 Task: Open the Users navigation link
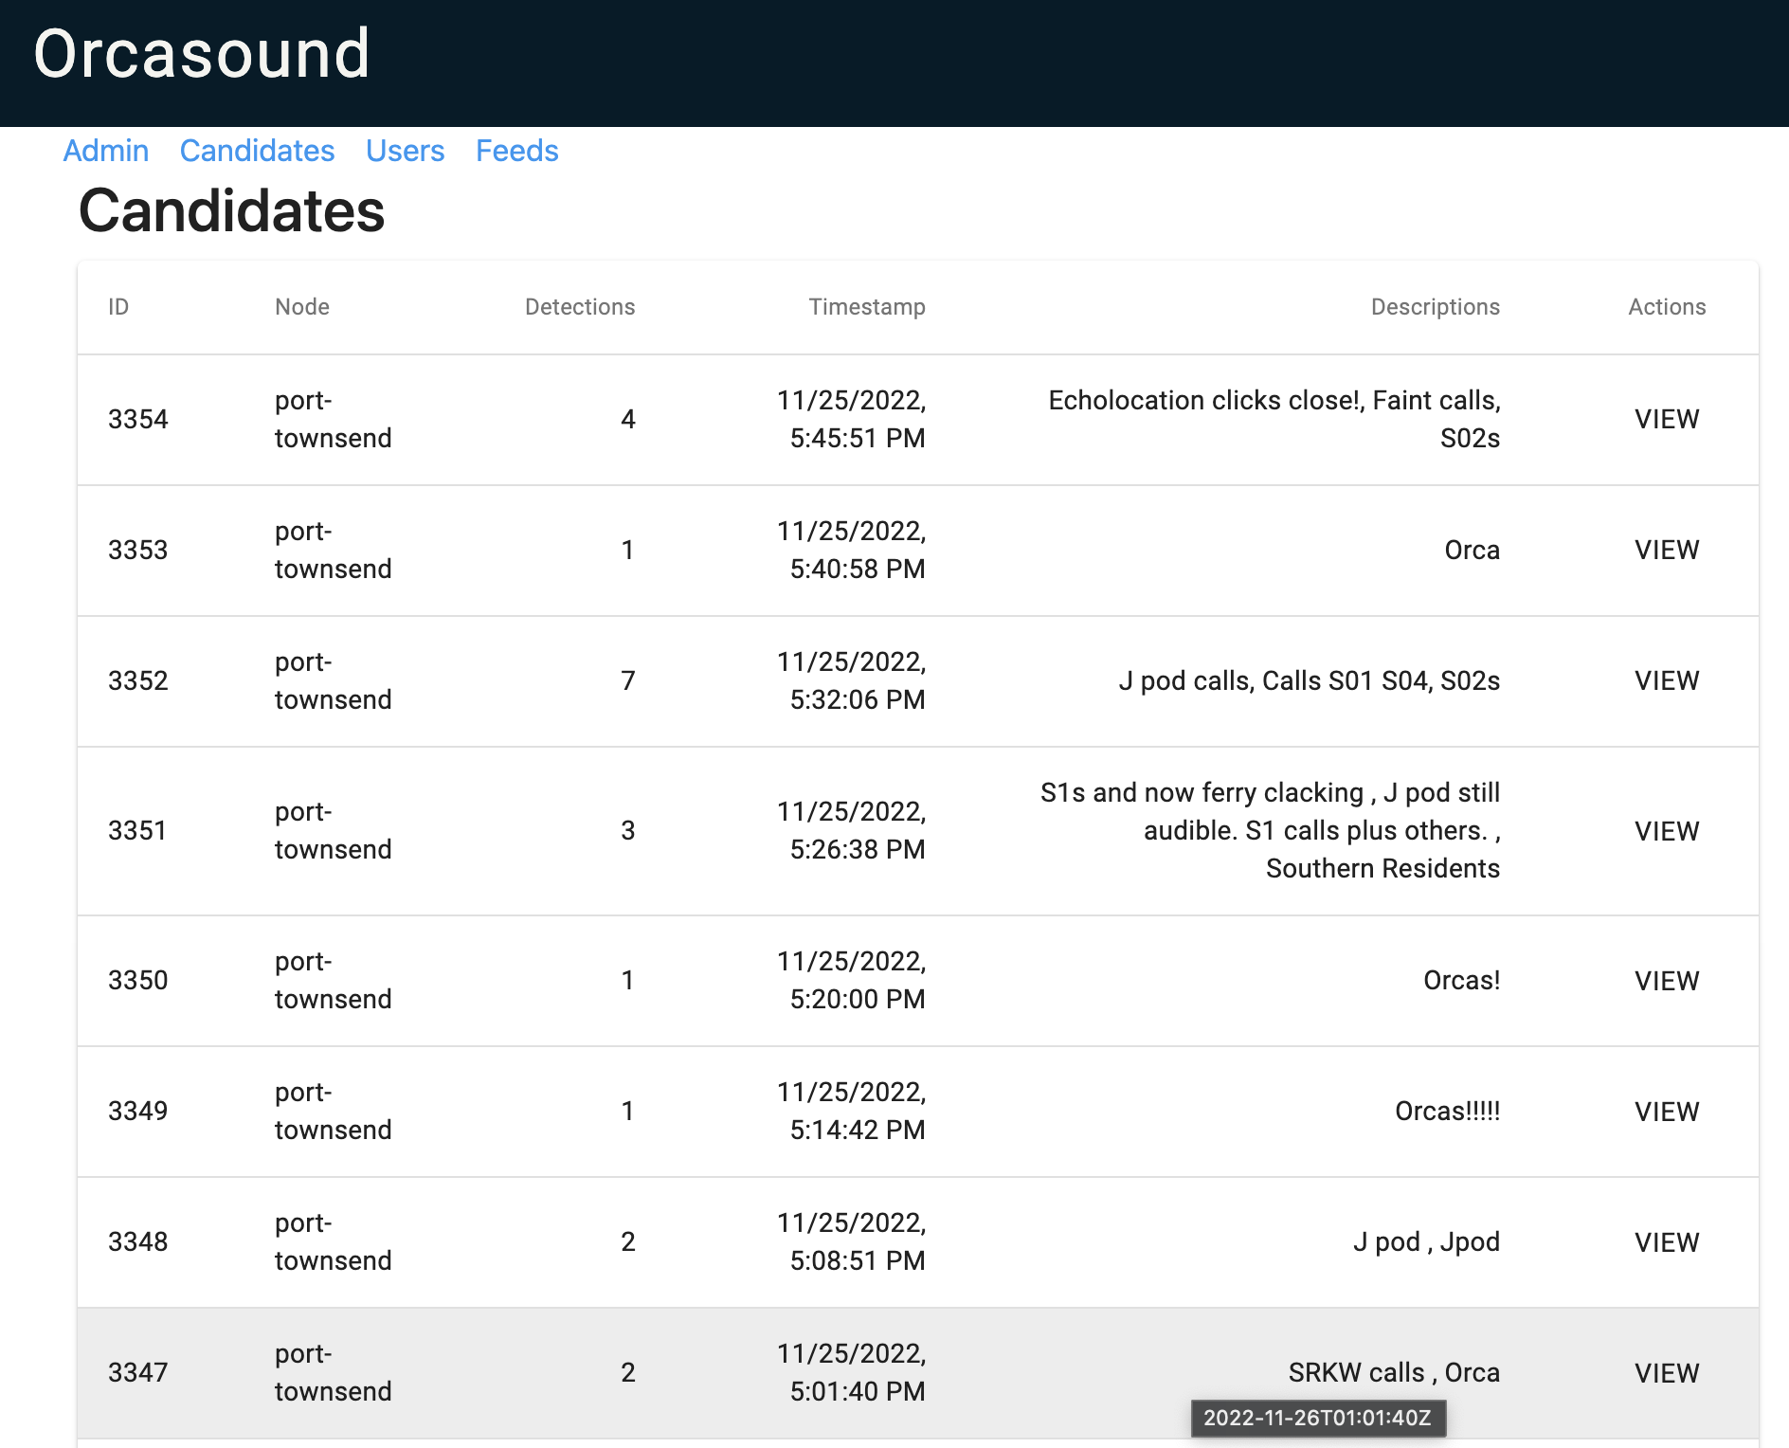pos(405,151)
